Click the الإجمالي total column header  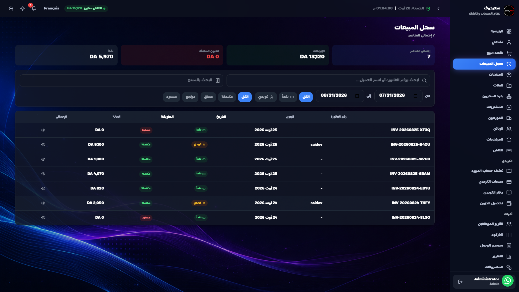[61, 117]
